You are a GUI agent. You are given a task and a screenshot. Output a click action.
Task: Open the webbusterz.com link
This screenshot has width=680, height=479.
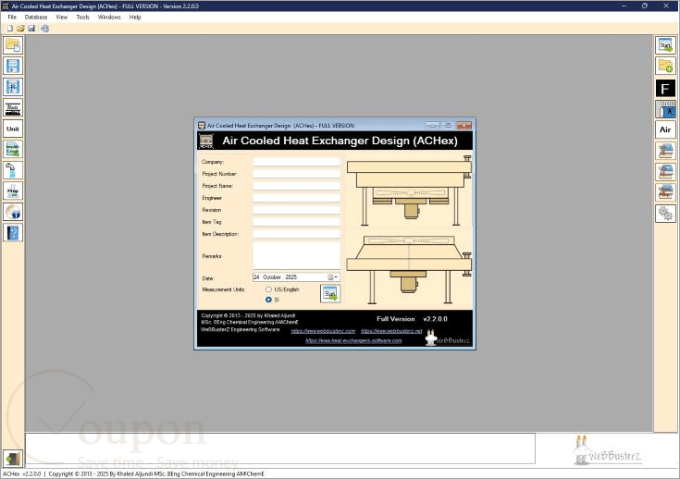click(x=323, y=331)
